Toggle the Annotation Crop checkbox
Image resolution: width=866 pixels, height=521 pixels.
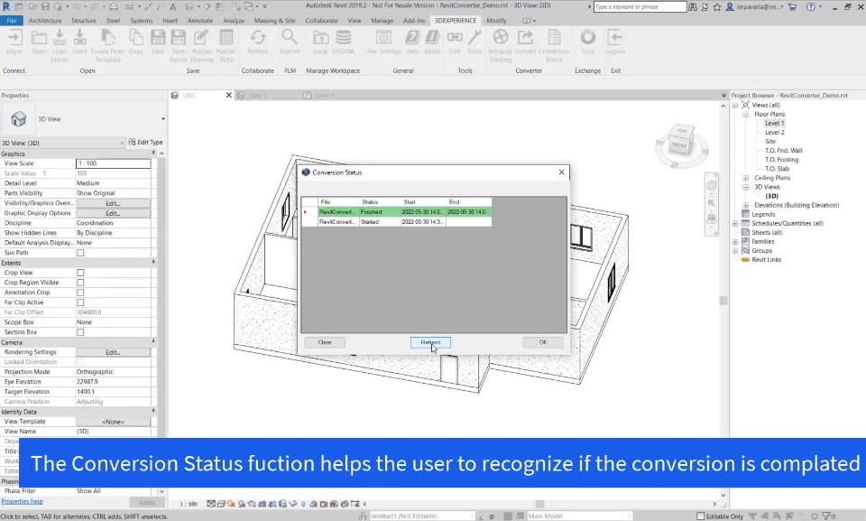click(x=80, y=293)
